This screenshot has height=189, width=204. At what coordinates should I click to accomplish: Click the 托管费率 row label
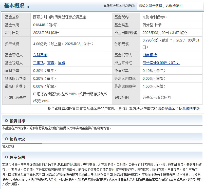121,71
